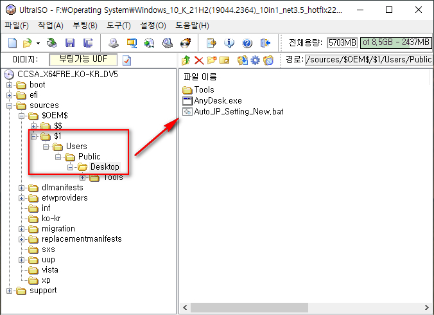This screenshot has width=434, height=315.
Task: Open the 도구(T) menu
Action: [x=119, y=26]
